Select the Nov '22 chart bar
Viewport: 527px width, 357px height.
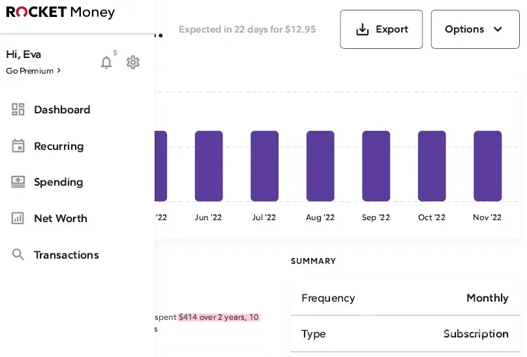pos(487,166)
